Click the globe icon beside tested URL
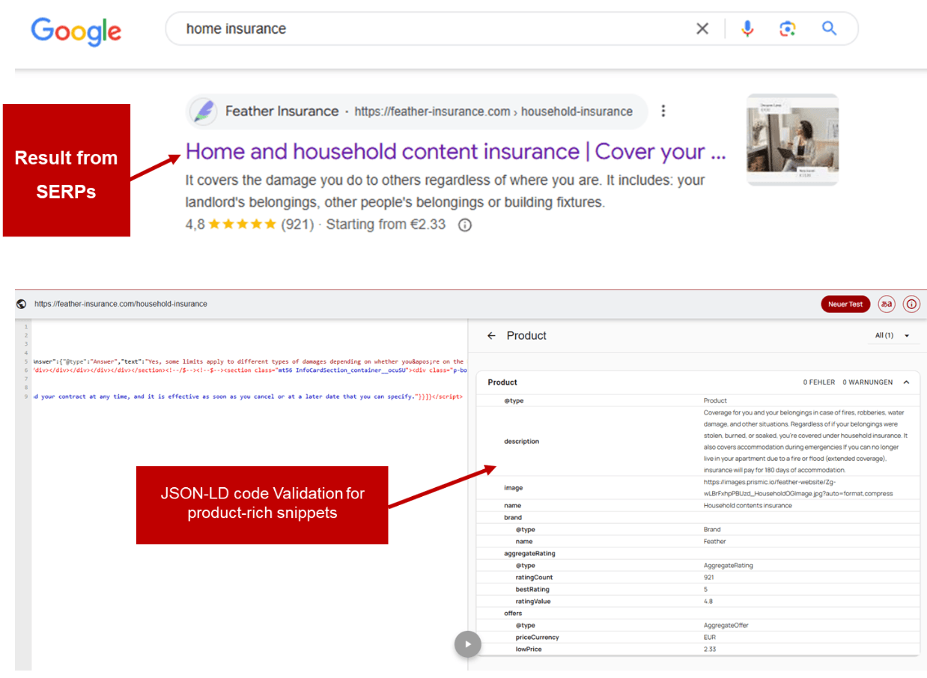Image resolution: width=927 pixels, height=678 pixels. 22,304
